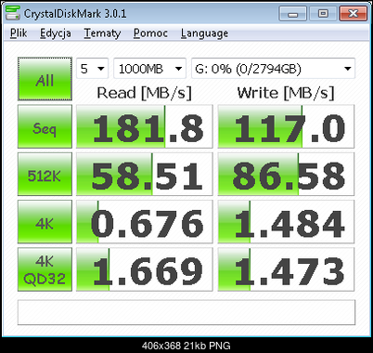Click the Write [MB/s] column header
The width and height of the screenshot is (373, 353).
click(x=286, y=93)
